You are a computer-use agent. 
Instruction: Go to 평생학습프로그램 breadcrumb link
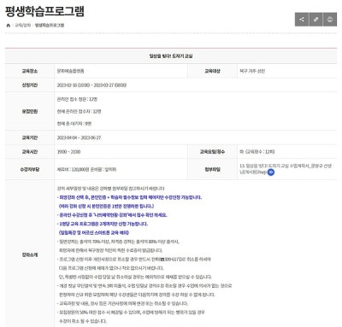[50, 26]
